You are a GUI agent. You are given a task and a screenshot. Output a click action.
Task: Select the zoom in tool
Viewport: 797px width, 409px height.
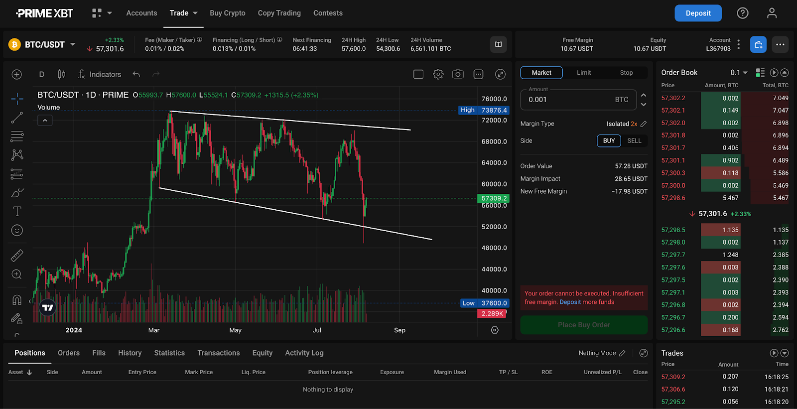point(17,274)
